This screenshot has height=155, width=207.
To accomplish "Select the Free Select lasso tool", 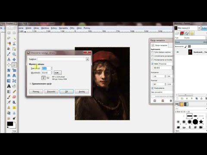I will coord(9,38).
